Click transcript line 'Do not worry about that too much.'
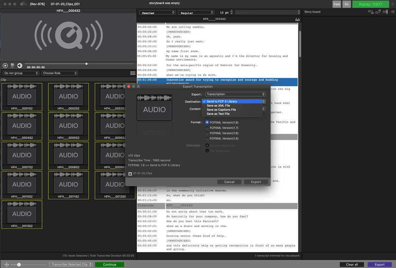Image resolution: width=396 pixels, height=268 pixels. coord(195,211)
